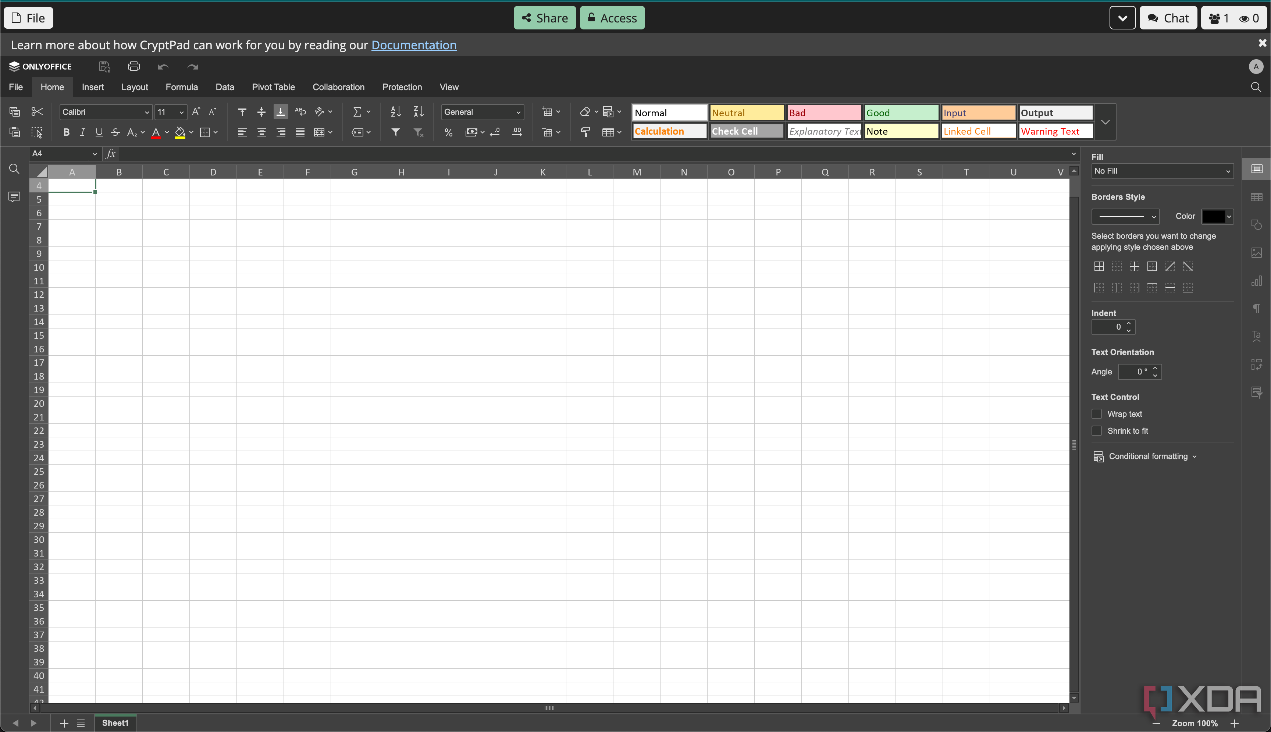Viewport: 1271px width, 732px height.
Task: Click the Undo arrow icon
Action: click(163, 66)
